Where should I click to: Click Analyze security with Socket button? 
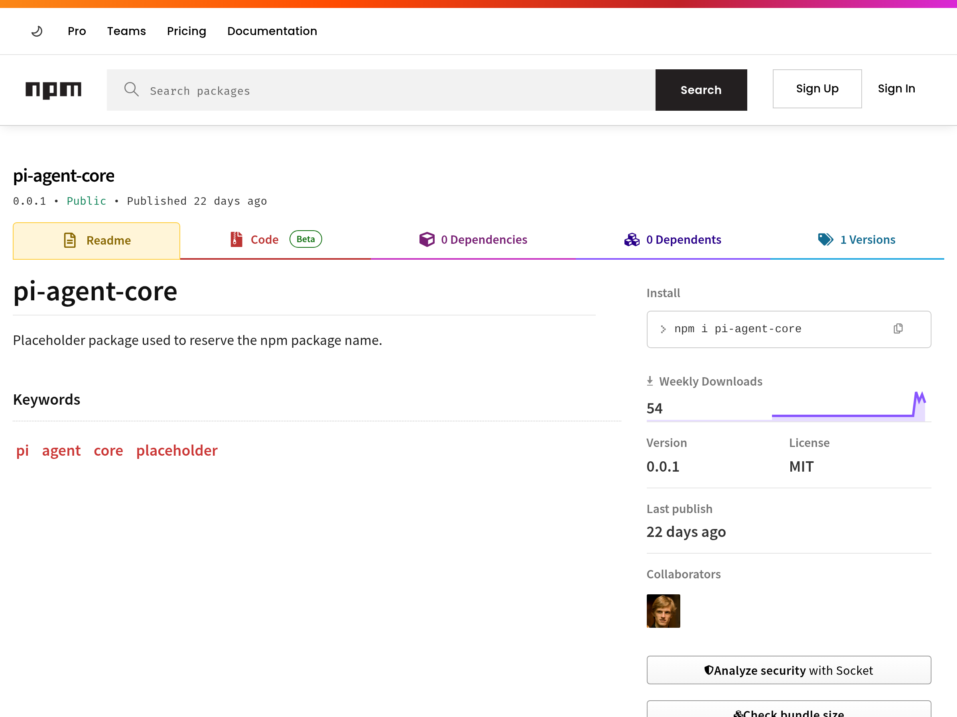[789, 670]
